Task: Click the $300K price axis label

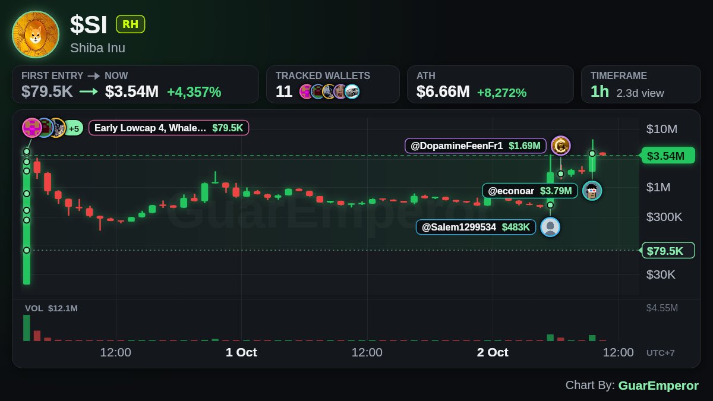Action: pyautogui.click(x=664, y=217)
